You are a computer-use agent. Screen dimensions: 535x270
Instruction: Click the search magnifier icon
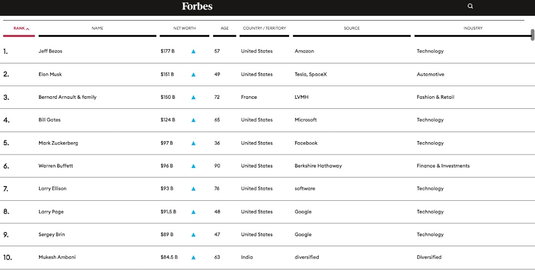470,6
